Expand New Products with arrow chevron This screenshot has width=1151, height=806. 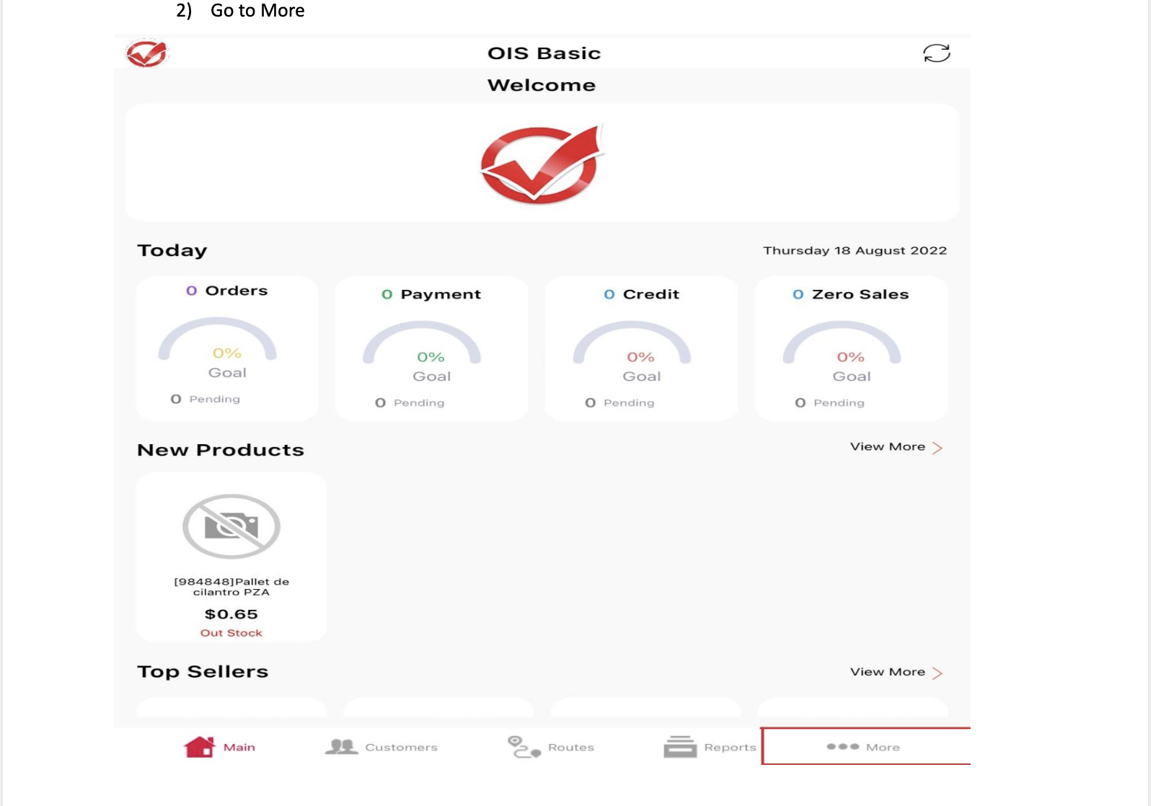coord(938,448)
